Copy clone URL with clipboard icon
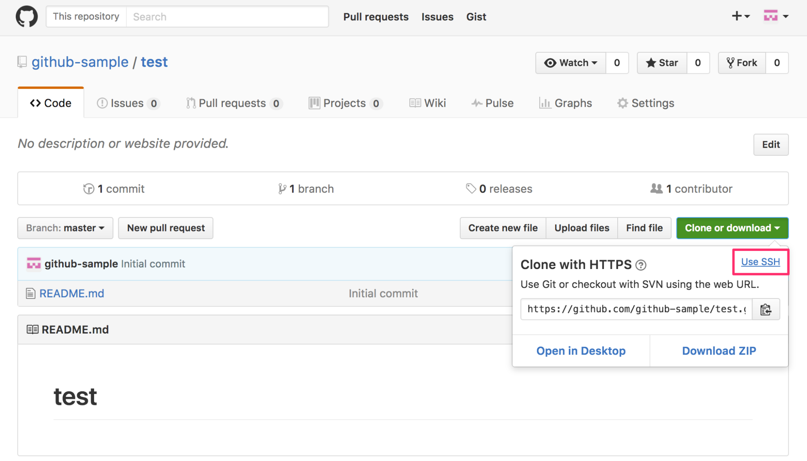 765,309
